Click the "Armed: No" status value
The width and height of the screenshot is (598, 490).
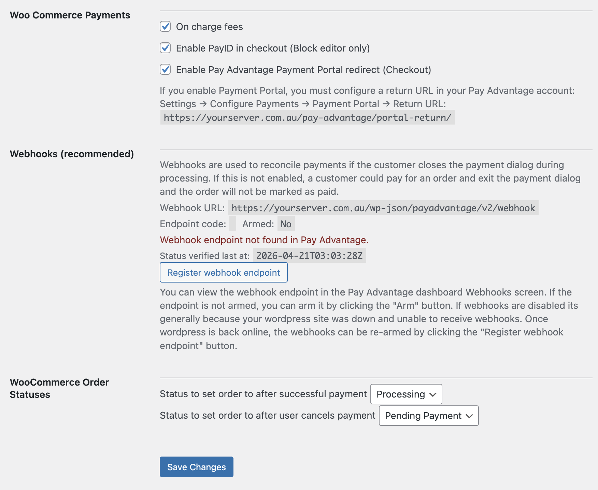point(286,224)
